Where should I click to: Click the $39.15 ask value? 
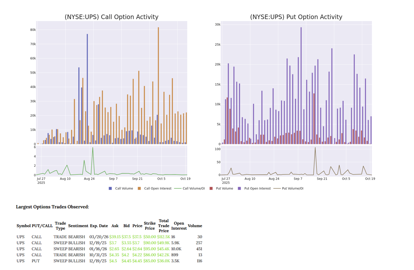click(115, 237)
